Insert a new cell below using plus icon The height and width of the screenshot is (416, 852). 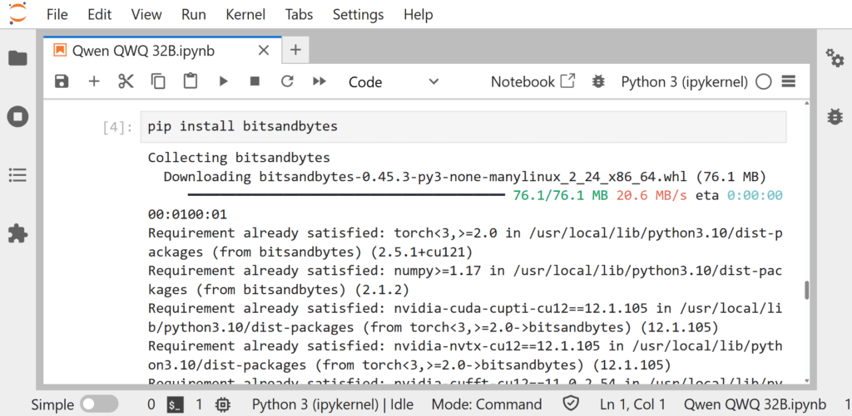(94, 81)
